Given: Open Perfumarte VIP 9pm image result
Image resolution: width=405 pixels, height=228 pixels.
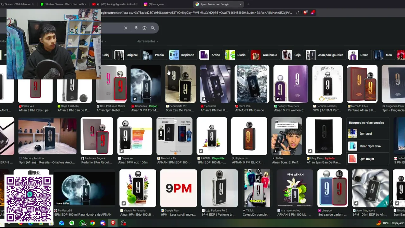Looking at the screenshot, I should click(x=180, y=84).
